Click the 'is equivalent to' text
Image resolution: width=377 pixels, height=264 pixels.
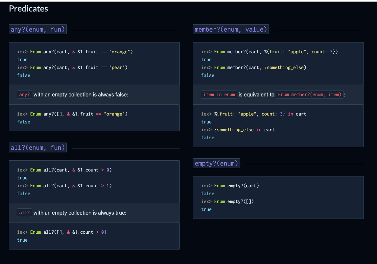(256, 95)
